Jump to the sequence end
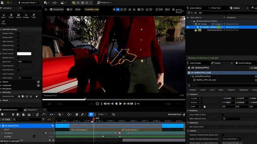This screenshot has width=257, height=144. 131,104
